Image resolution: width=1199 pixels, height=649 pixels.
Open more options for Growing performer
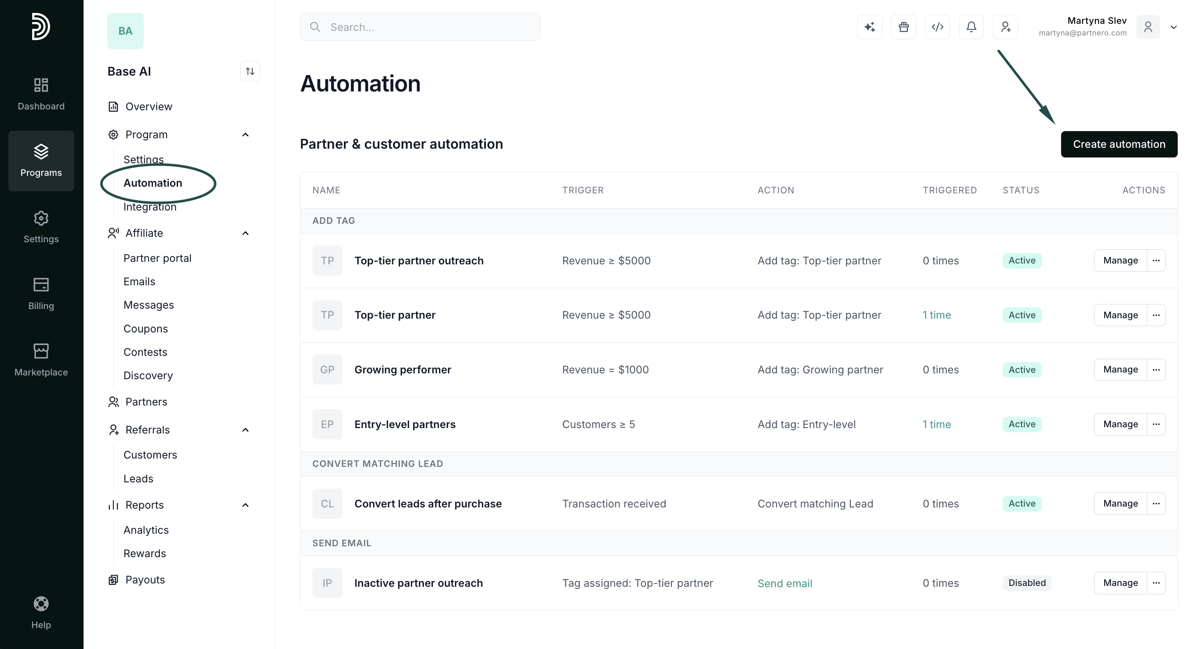[x=1156, y=370]
